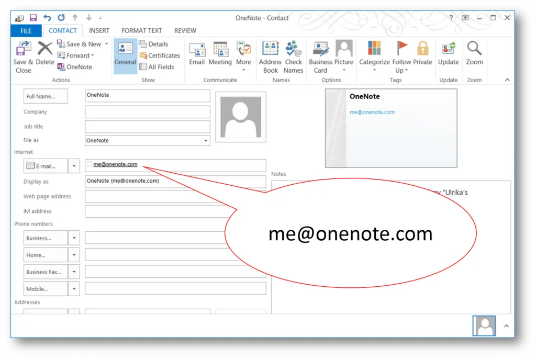Screen dimensions: 536x359
Task: Click the contact picture placeholder
Action: [240, 116]
